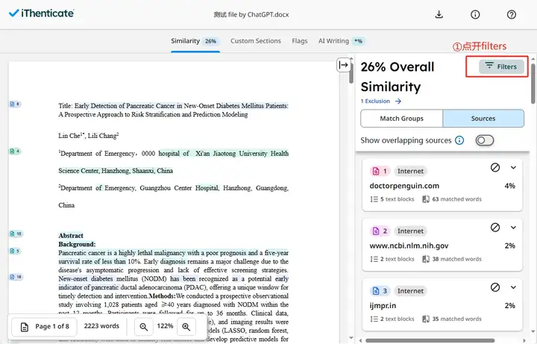
Task: Click match marker 8 beside the title
Action: pos(15,104)
